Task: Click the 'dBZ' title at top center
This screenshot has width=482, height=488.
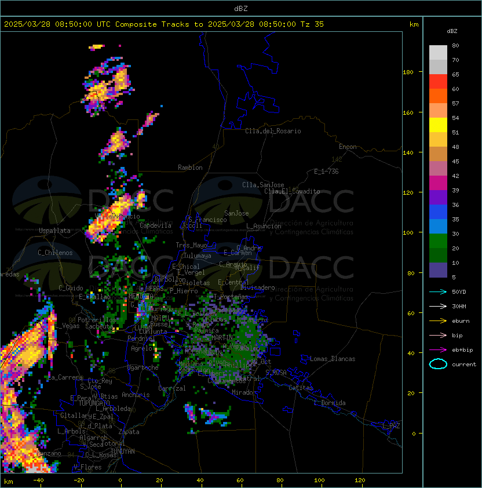Action: click(x=241, y=8)
